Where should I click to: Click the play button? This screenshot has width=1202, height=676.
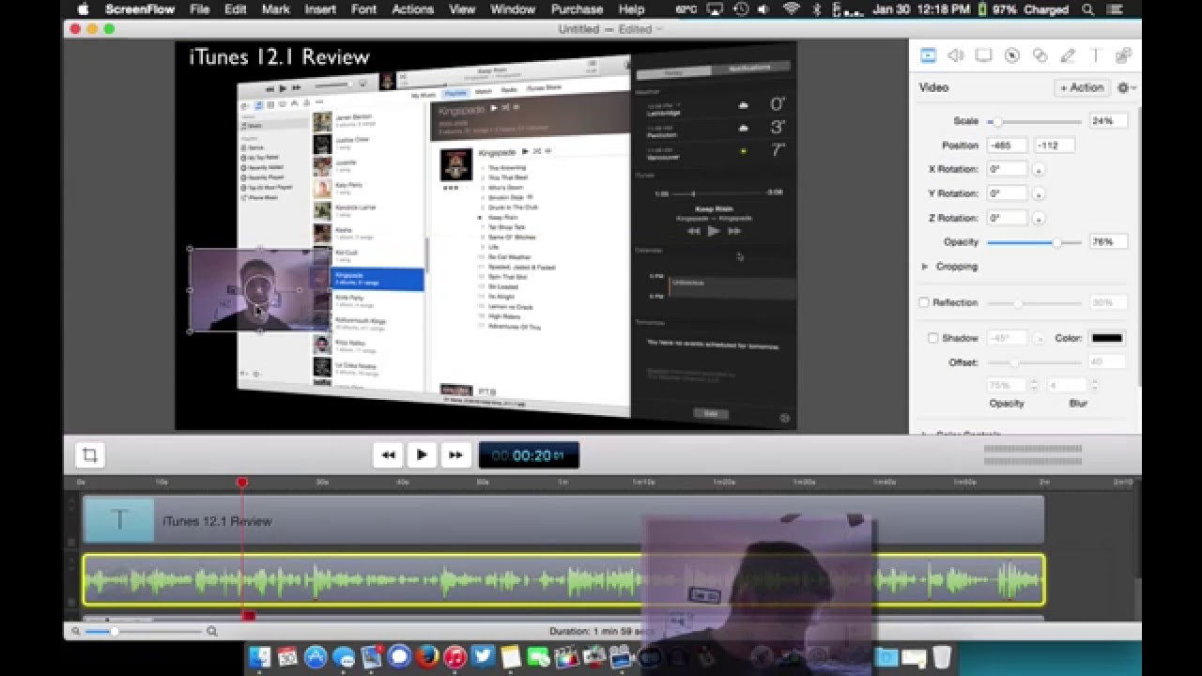[422, 455]
